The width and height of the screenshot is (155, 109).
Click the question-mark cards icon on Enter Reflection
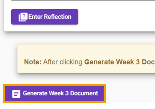pos(23,17)
